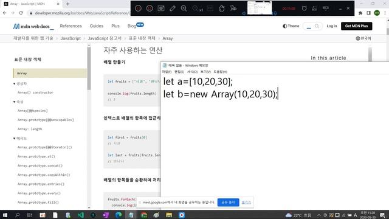The width and height of the screenshot is (389, 219).
Task: Open Notepad 파일 menu
Action: click(x=167, y=72)
